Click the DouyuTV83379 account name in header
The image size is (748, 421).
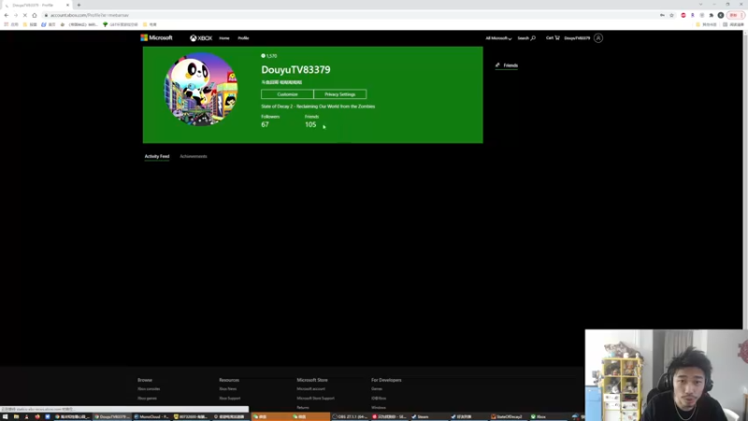tap(577, 38)
